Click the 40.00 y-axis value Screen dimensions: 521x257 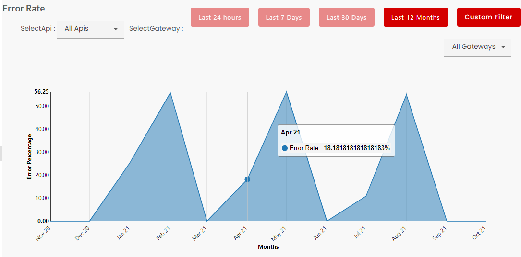(x=42, y=129)
